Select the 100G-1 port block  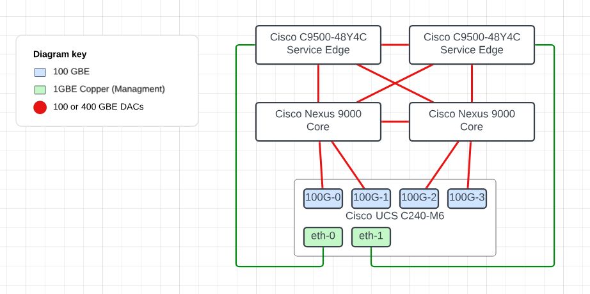[371, 198]
